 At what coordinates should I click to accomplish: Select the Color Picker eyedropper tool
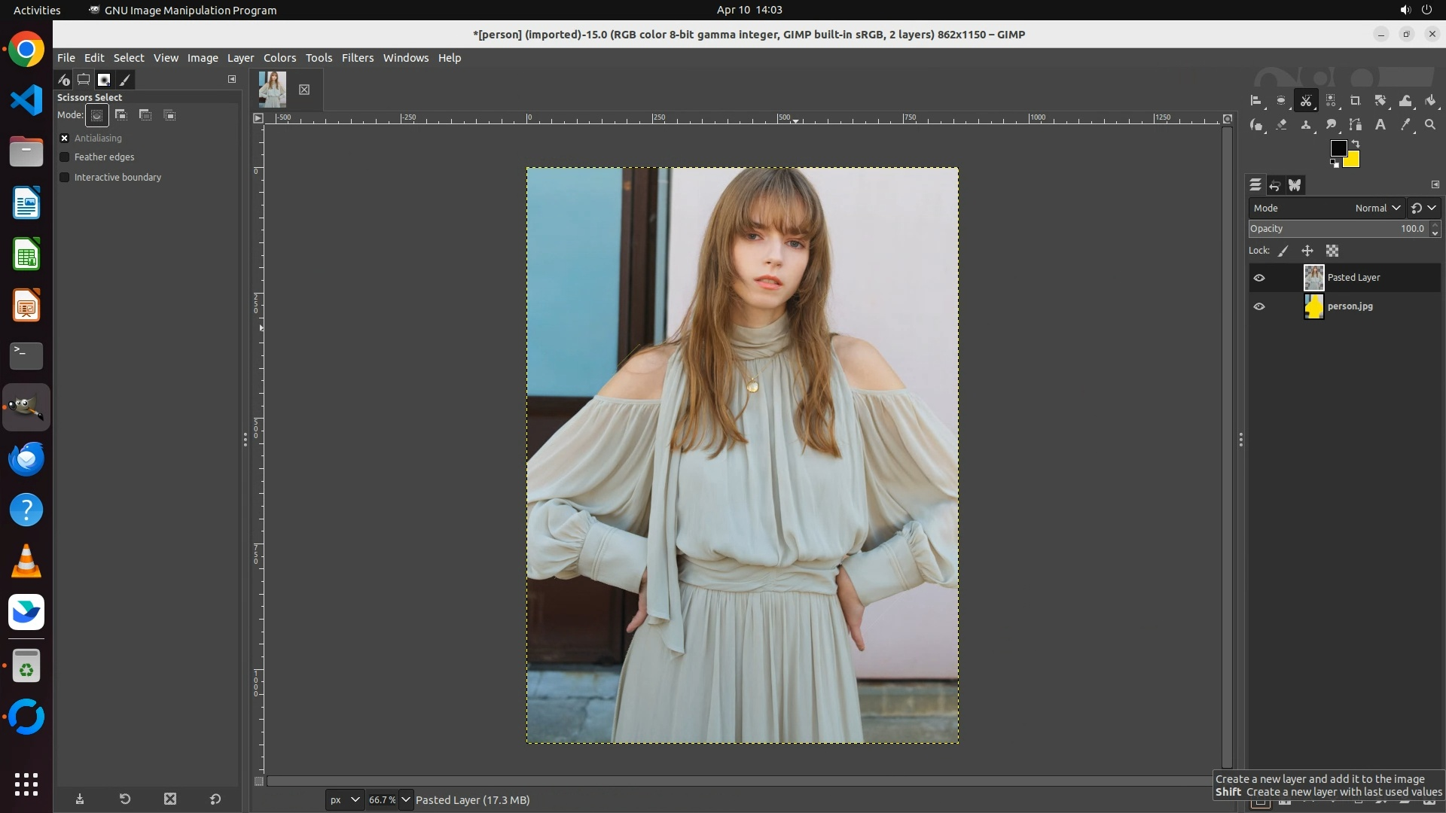1405,125
